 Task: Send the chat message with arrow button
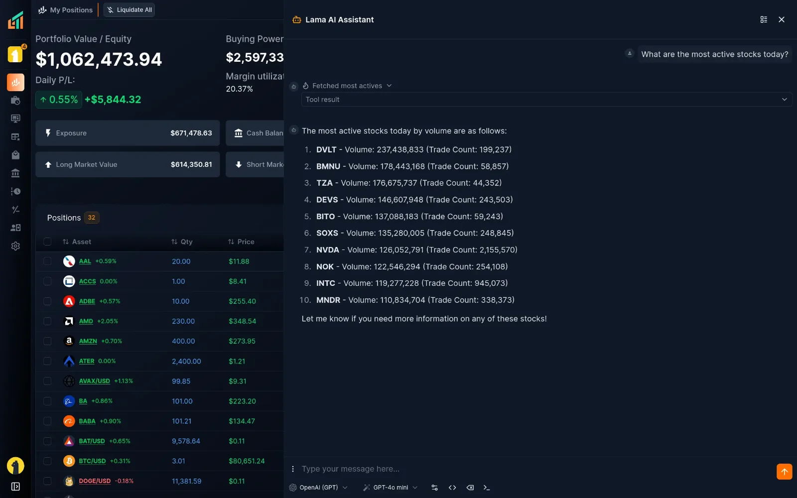point(784,472)
